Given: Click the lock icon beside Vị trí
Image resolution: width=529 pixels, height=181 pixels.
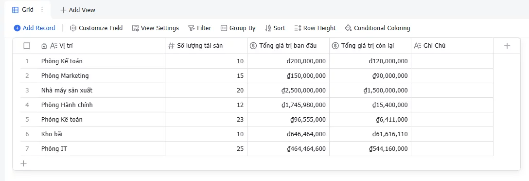Looking at the screenshot, I should pos(44,46).
